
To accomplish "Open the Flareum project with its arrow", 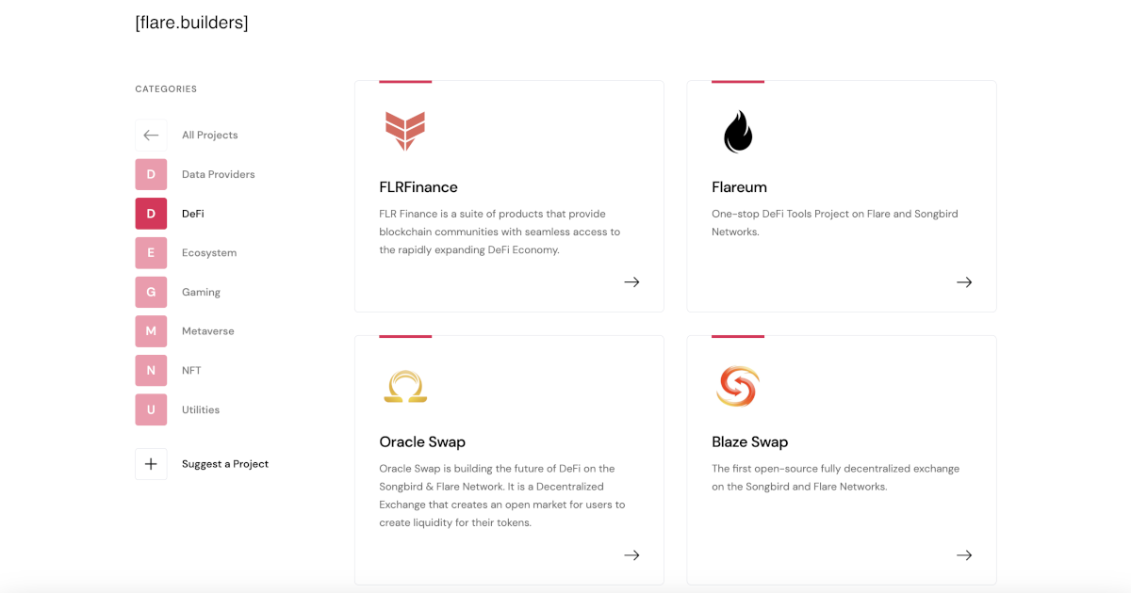I will [x=963, y=281].
